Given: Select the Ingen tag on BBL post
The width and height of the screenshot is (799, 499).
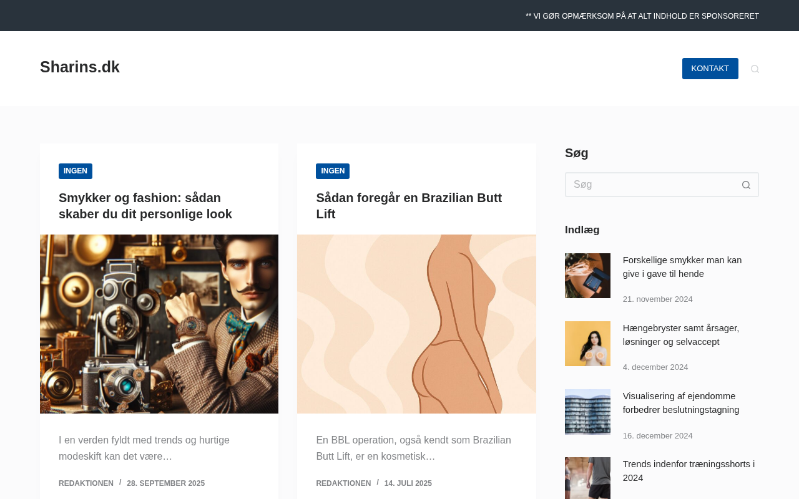Looking at the screenshot, I should click(x=333, y=172).
